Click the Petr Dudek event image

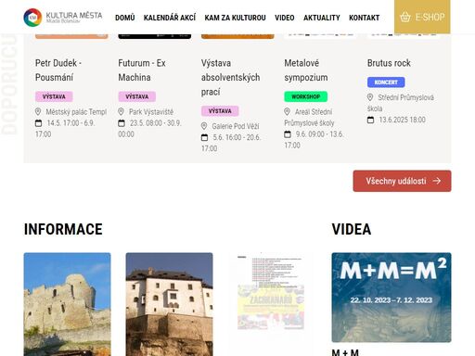click(x=71, y=36)
